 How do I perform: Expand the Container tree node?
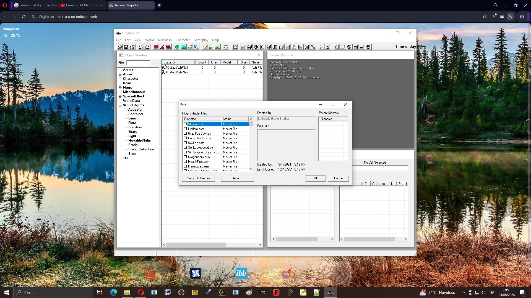coord(125,114)
